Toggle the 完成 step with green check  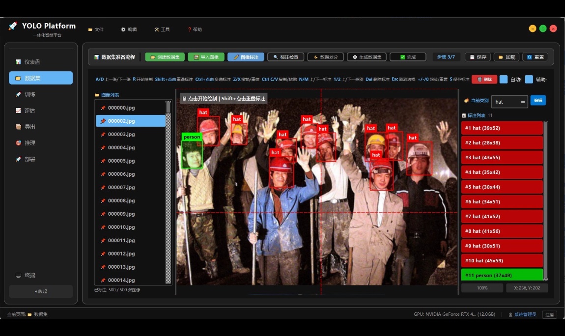tap(408, 57)
